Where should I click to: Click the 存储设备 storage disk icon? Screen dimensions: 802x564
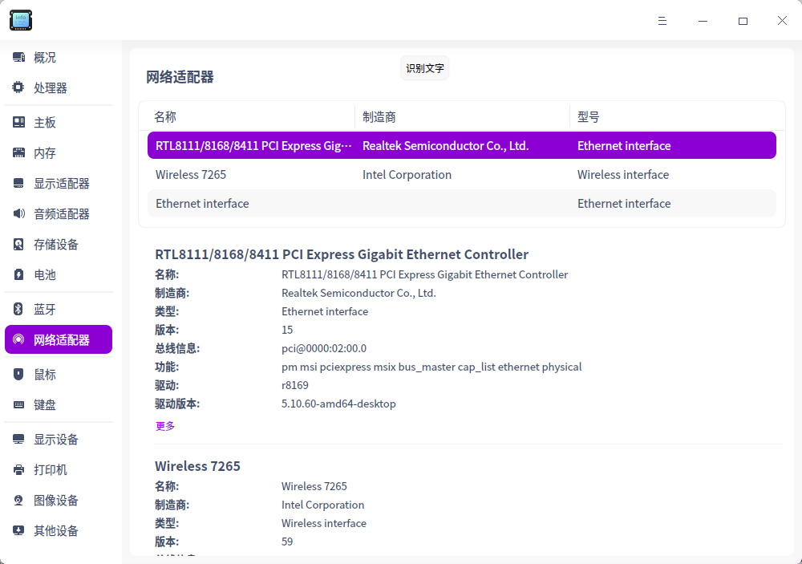point(19,244)
